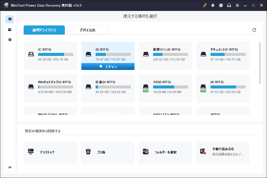
Task: Click the E drive usage bar
Action: pyautogui.click(x=171, y=54)
